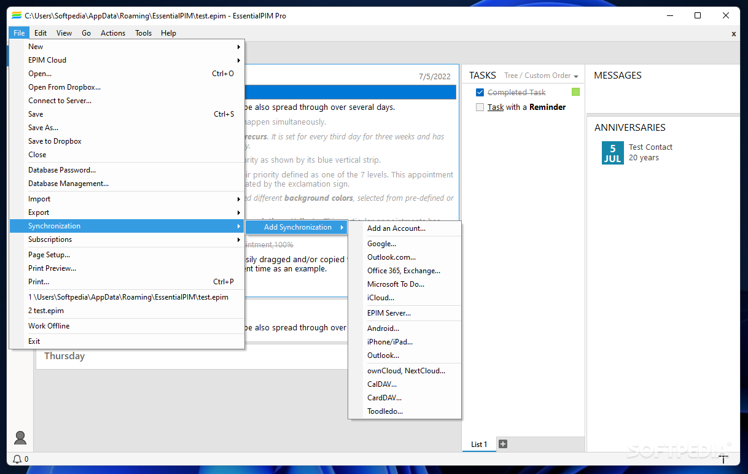Viewport: 748px width, 474px height.
Task: Add a new task list with plus icon
Action: [x=503, y=444]
